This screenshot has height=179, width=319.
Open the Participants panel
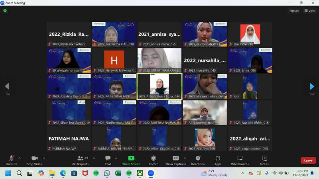point(80,160)
